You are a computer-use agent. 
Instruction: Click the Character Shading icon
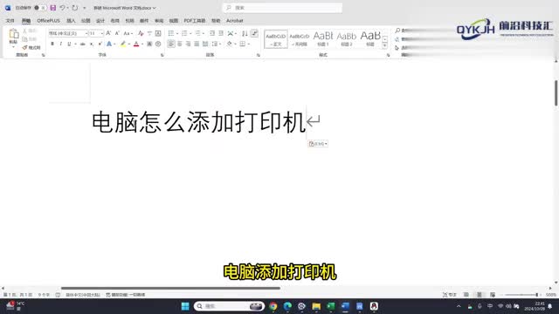pyautogui.click(x=149, y=44)
